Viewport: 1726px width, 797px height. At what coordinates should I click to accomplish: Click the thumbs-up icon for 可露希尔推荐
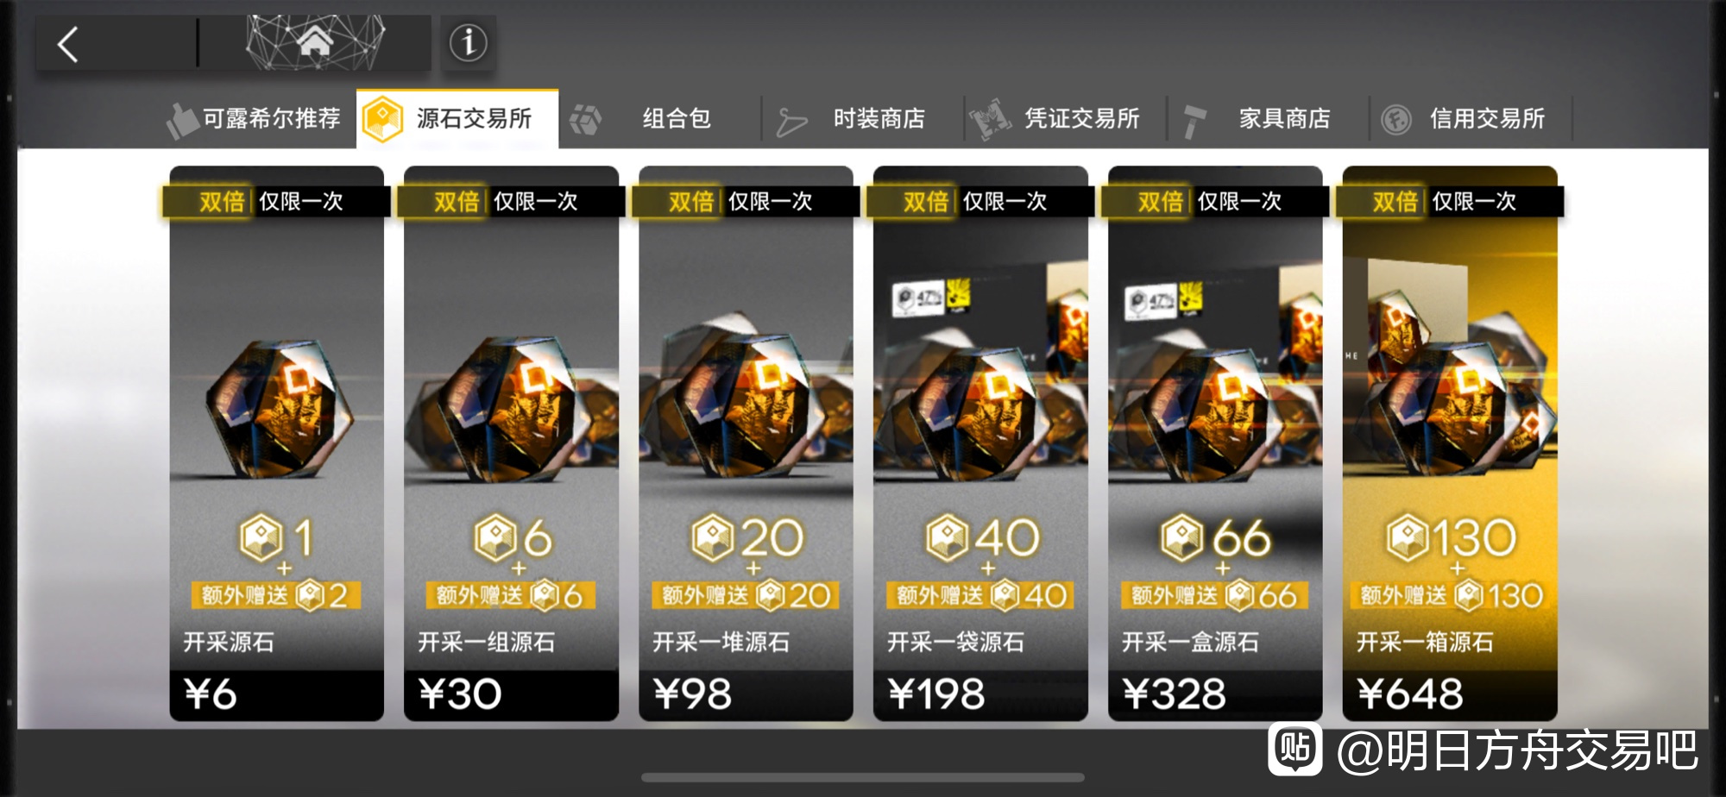point(182,120)
